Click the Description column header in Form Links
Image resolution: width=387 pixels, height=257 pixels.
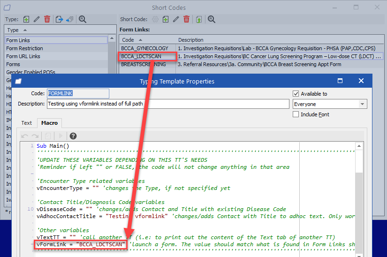pyautogui.click(x=280, y=40)
